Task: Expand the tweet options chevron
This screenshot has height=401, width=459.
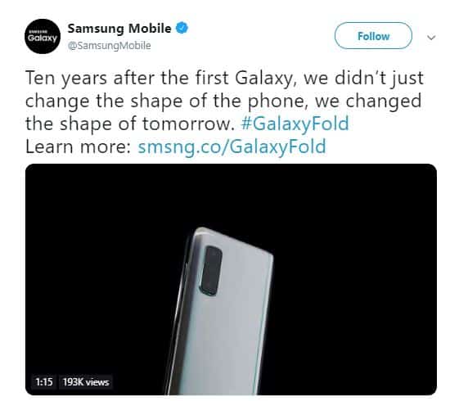Action: (x=431, y=38)
